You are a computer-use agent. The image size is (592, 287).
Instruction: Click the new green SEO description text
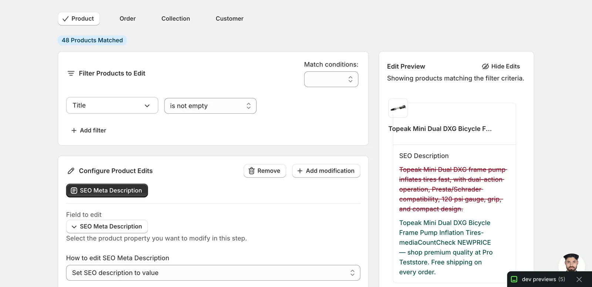446,247
